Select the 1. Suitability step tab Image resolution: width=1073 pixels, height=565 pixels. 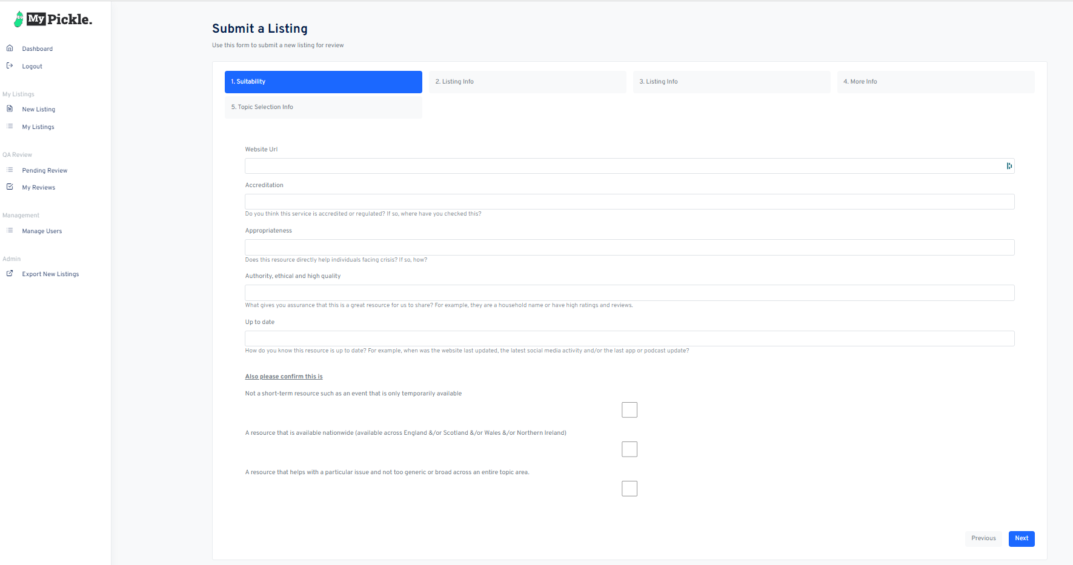[324, 82]
